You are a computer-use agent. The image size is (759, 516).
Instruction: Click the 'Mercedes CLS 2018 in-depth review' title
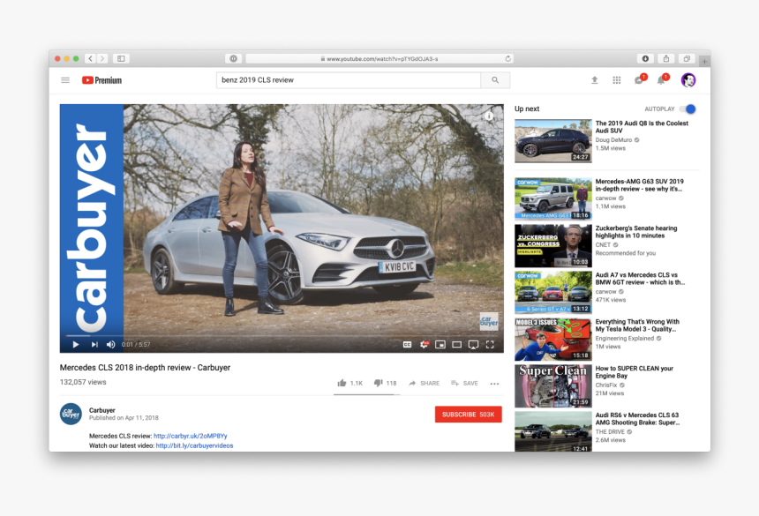click(145, 368)
